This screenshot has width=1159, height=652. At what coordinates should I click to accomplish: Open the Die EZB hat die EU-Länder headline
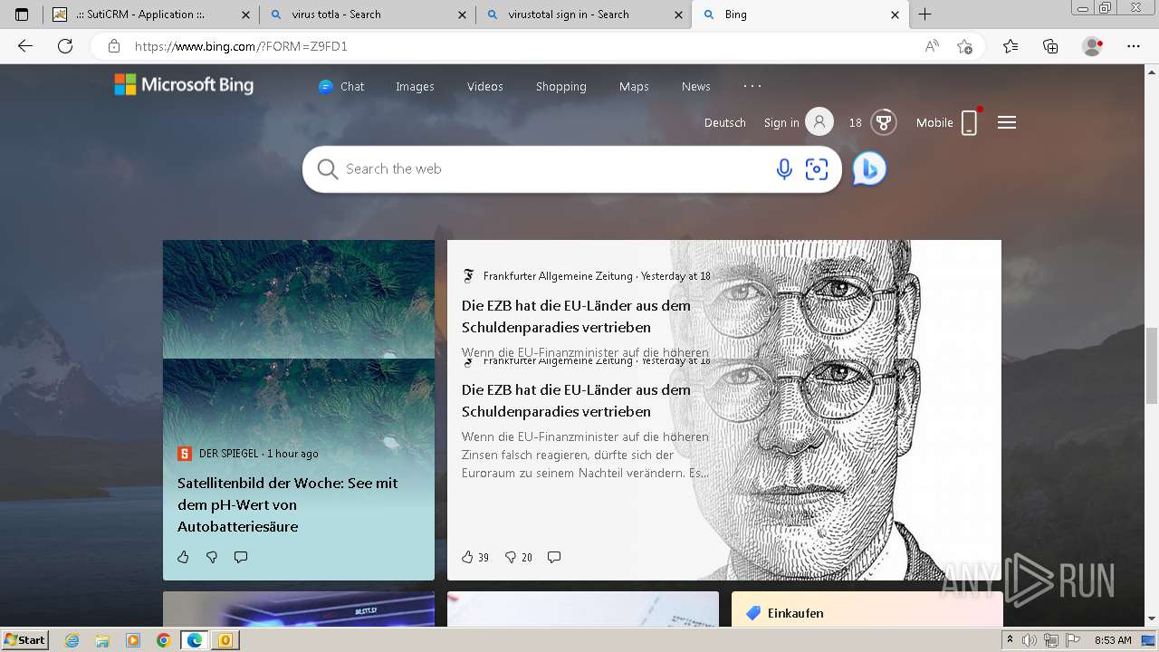(576, 400)
